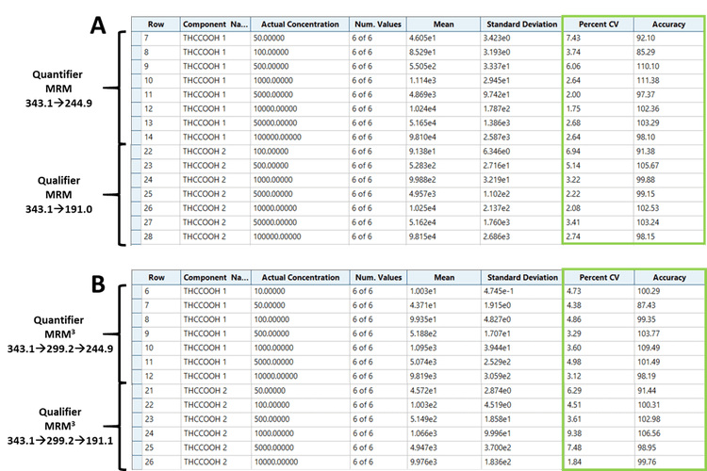Screen dimensions: 707x471
Task: Select row number 14 in table A
Action: (x=150, y=137)
